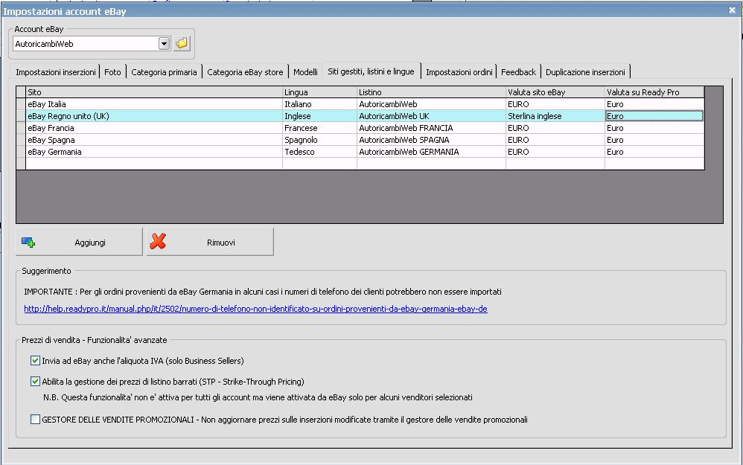This screenshot has height=465, width=743.
Task: Click the Italiano language cell
Action: tap(320, 104)
